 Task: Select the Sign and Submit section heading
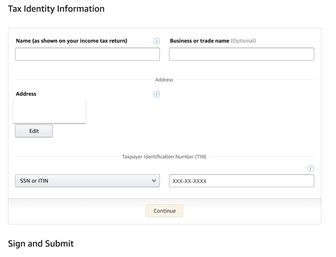pyautogui.click(x=41, y=244)
